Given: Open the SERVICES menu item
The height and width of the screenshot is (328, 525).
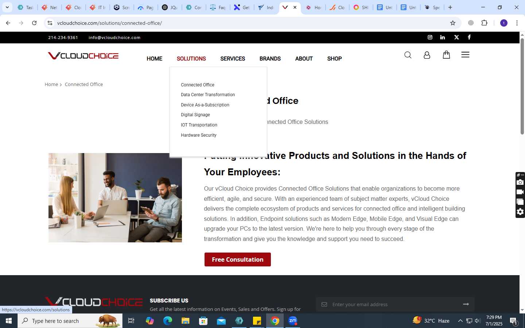Looking at the screenshot, I should tap(233, 59).
